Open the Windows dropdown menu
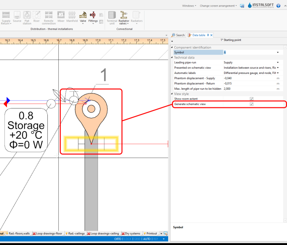This screenshot has width=287, height=245. point(189,6)
